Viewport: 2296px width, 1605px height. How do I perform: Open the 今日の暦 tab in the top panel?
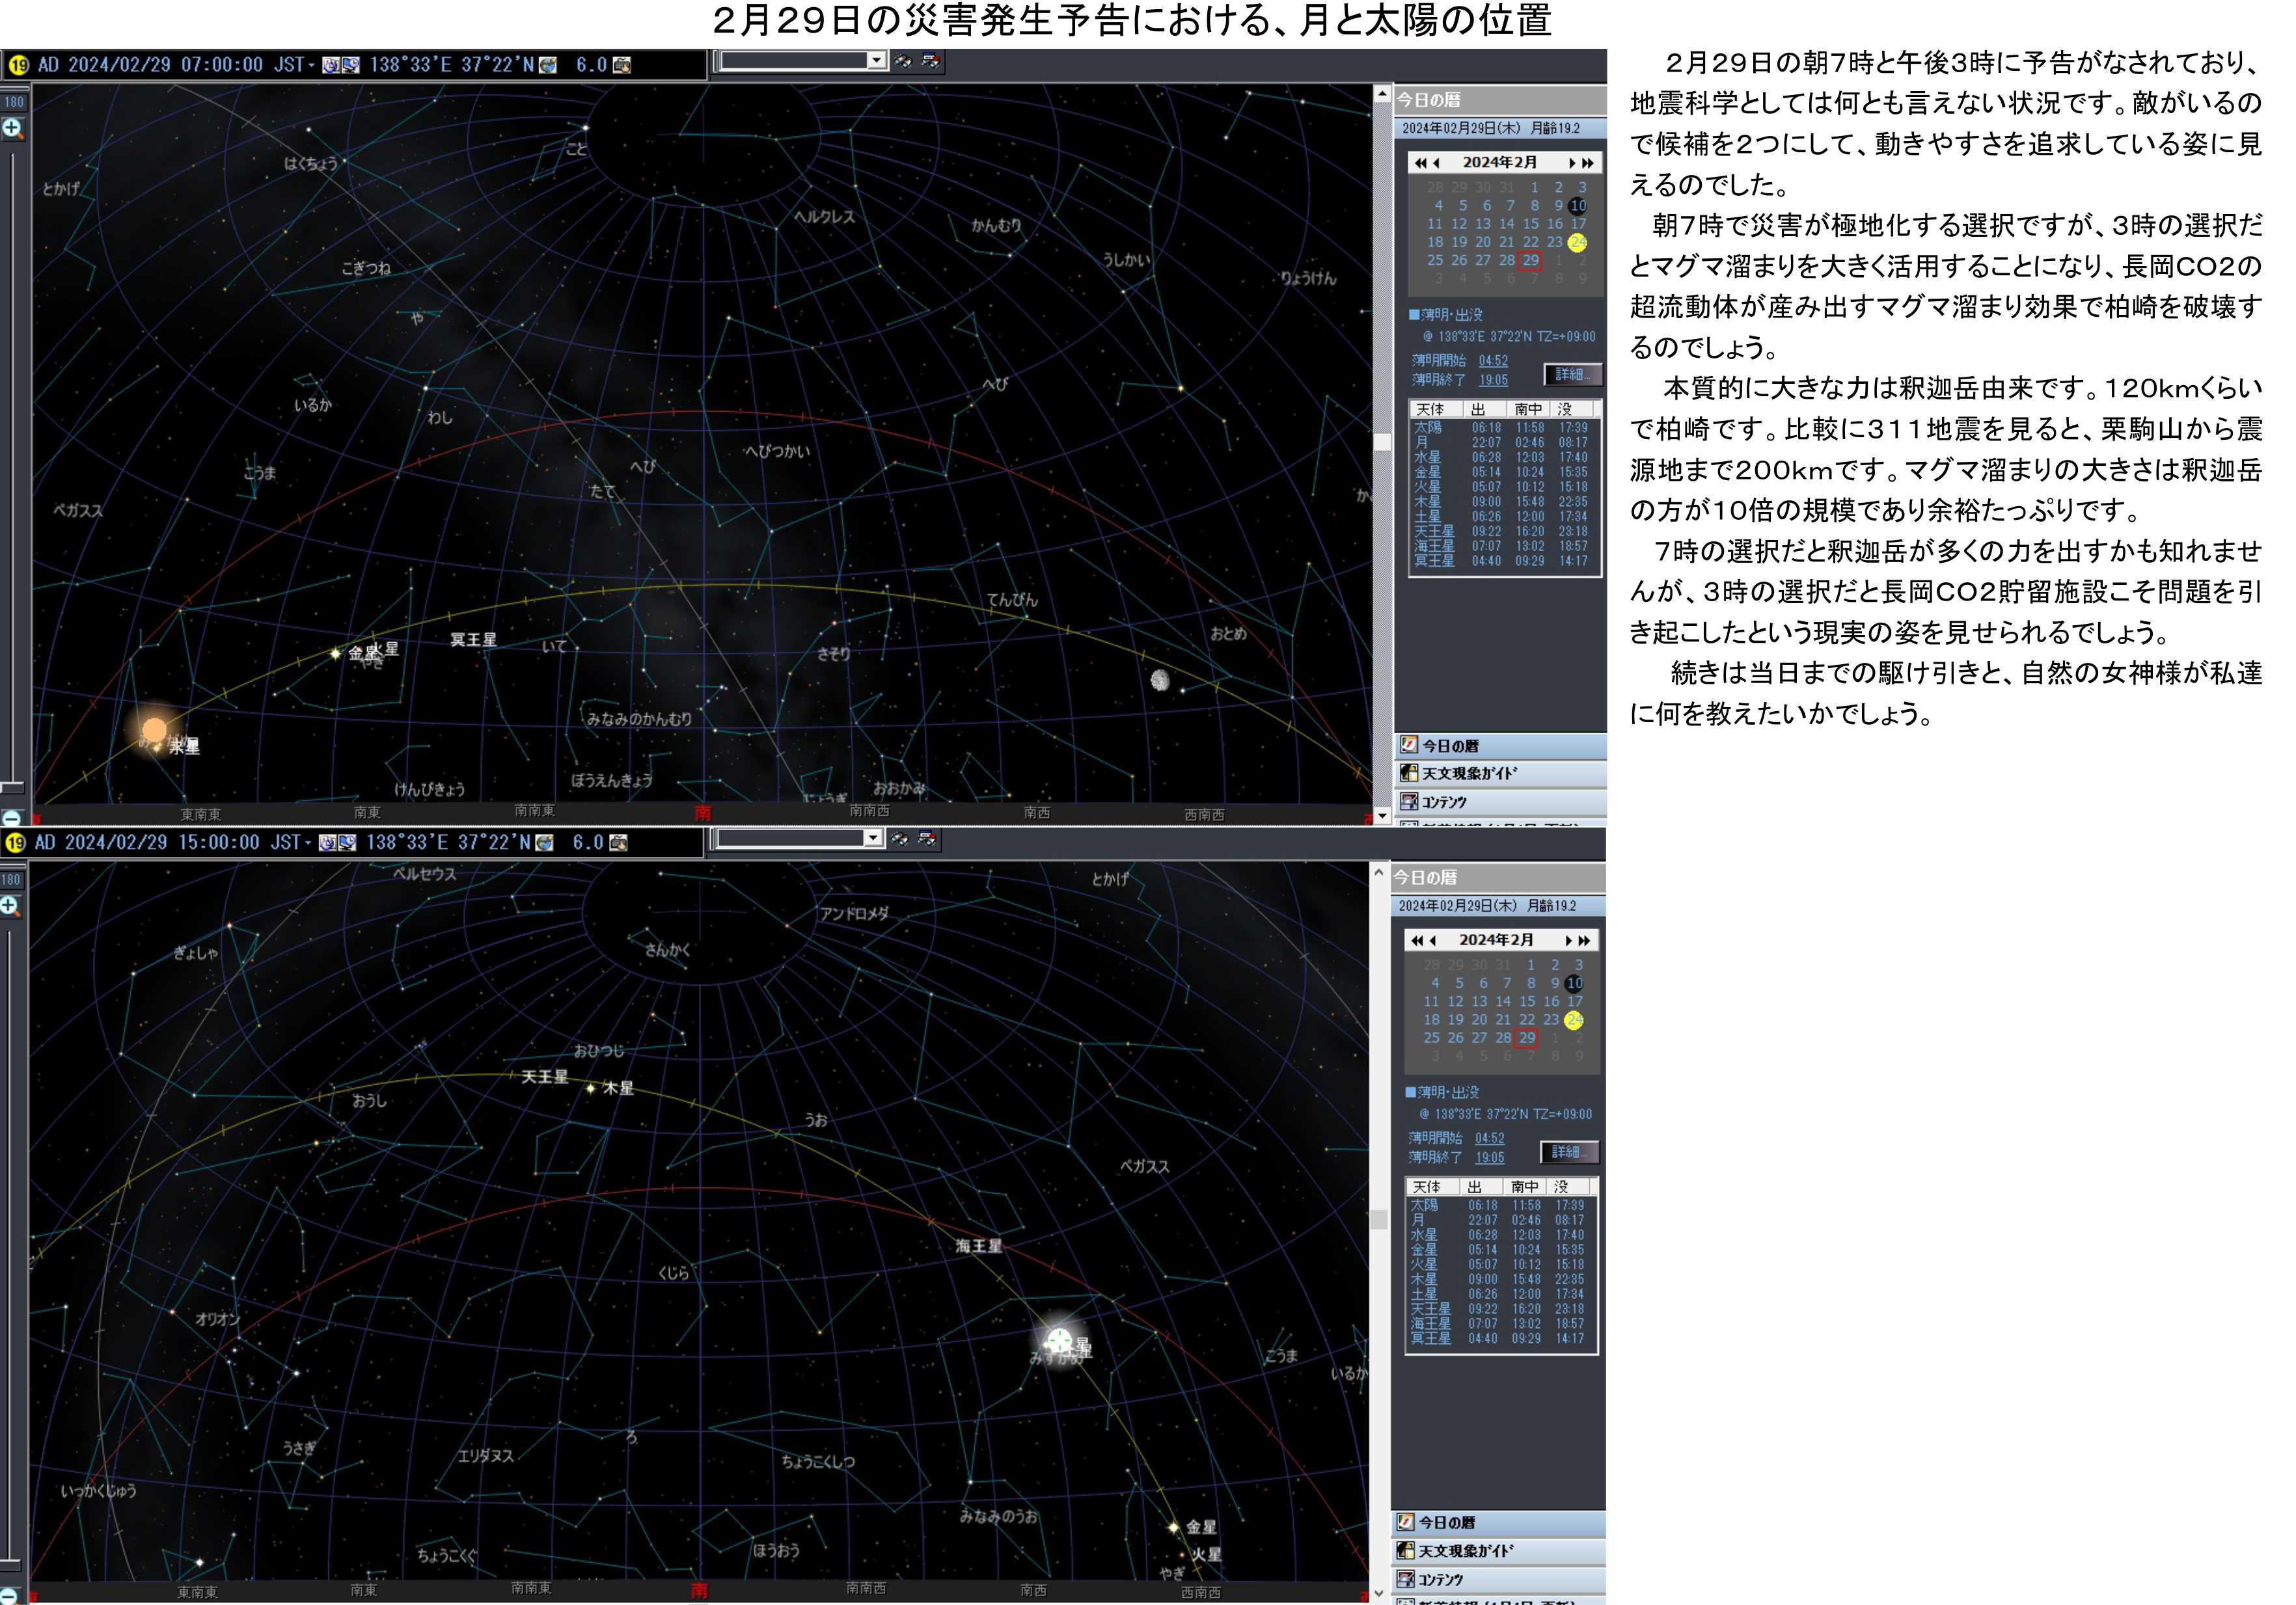click(x=1500, y=746)
